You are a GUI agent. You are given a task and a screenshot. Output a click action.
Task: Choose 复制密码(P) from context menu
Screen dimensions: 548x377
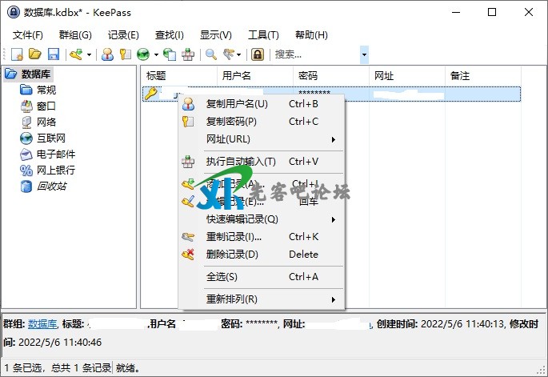tap(231, 122)
